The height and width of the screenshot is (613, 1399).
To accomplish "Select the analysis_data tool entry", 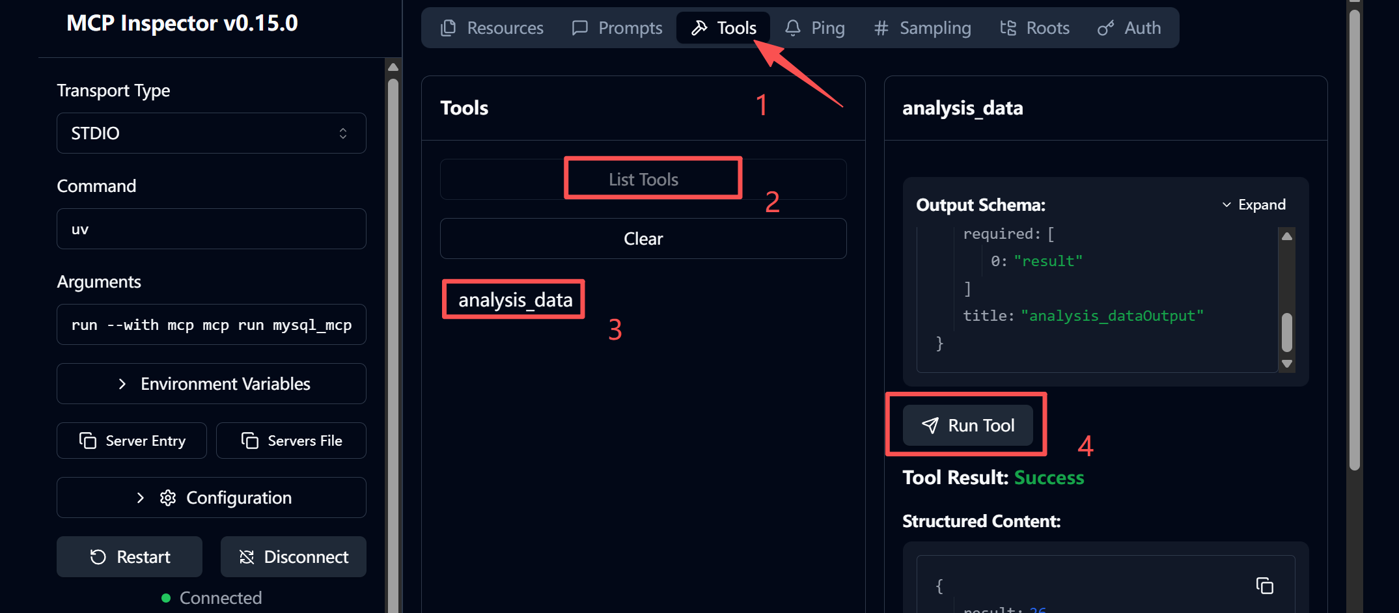I will pos(515,300).
